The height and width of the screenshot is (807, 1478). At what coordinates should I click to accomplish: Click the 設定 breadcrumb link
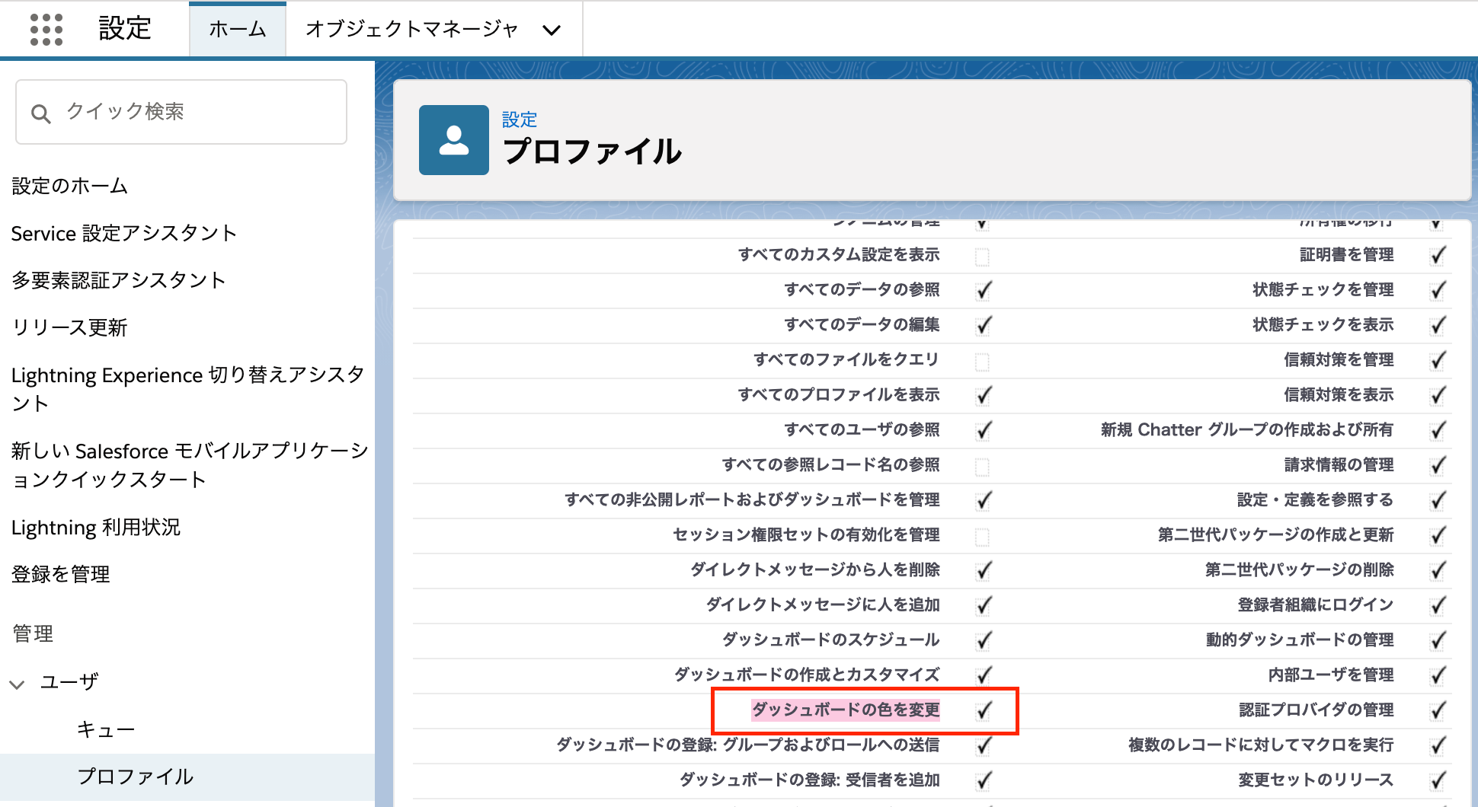519,120
